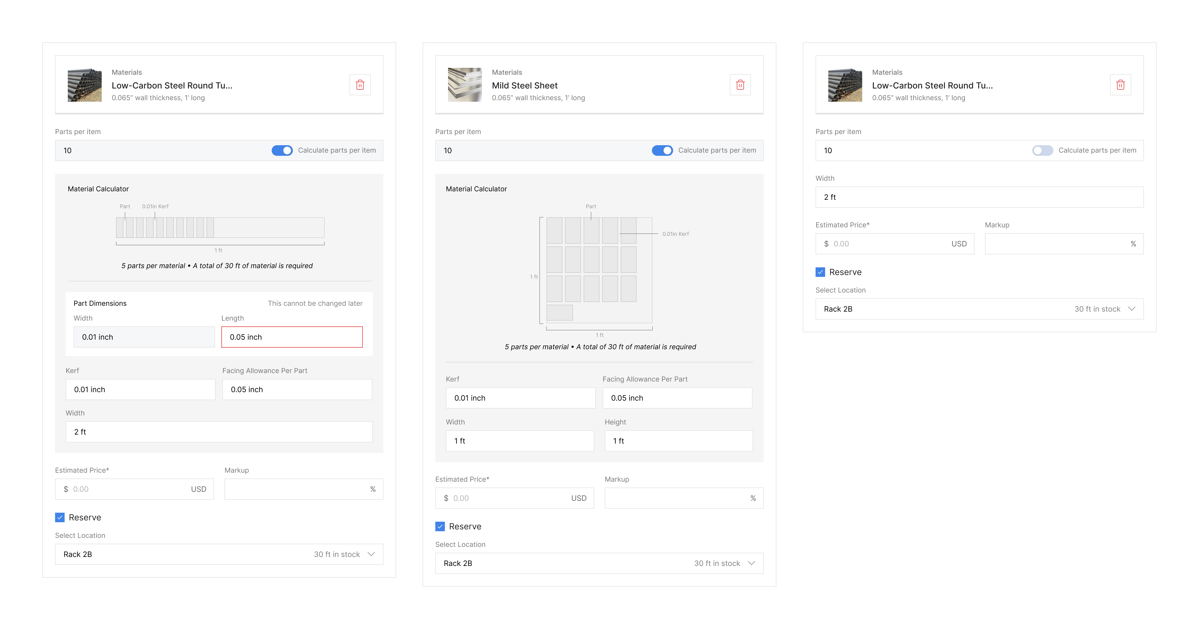Click steel tube thumbnail in left card
The image size is (1199, 629).
84,85
